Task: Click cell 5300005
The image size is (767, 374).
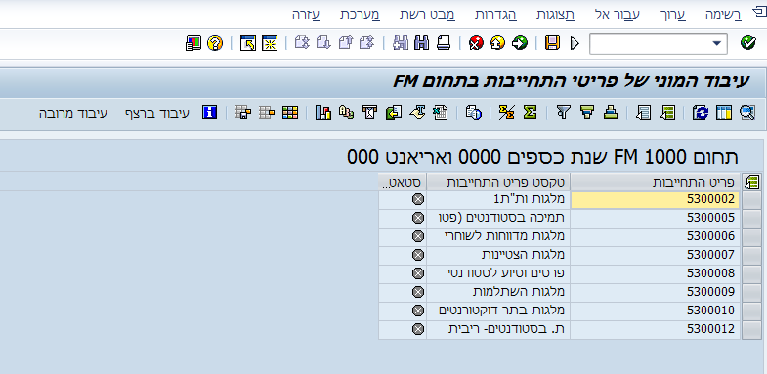Action: (x=655, y=218)
